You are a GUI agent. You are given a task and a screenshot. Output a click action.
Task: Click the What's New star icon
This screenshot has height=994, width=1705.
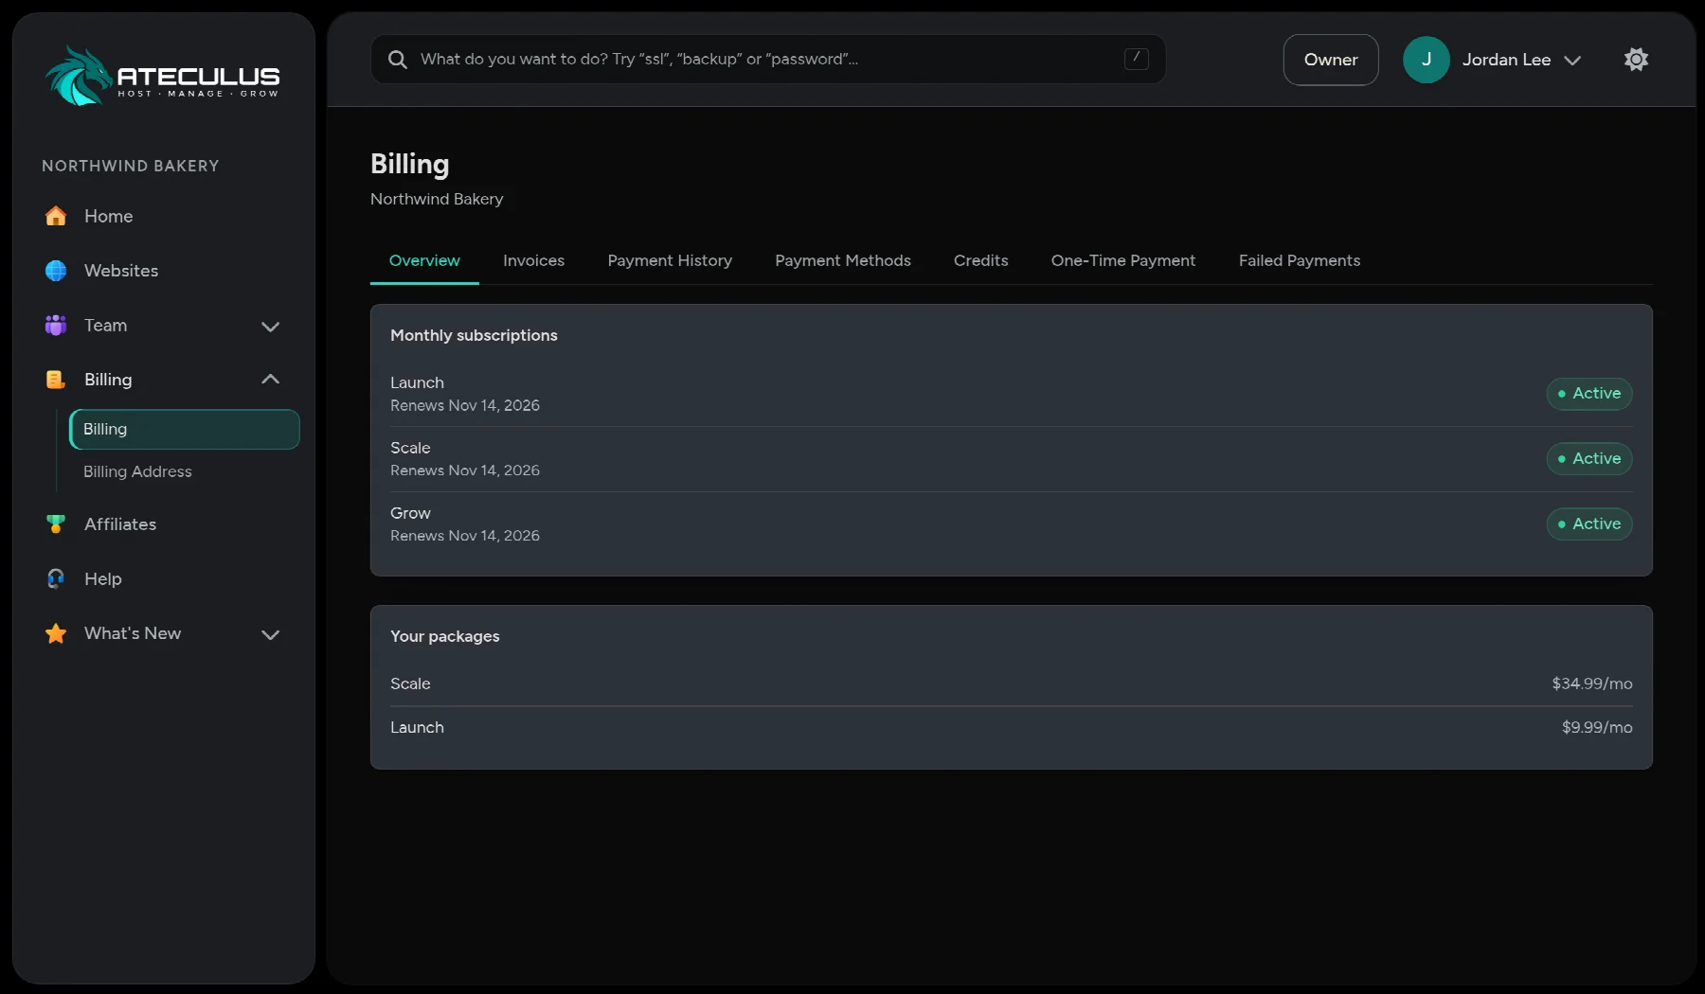[56, 633]
